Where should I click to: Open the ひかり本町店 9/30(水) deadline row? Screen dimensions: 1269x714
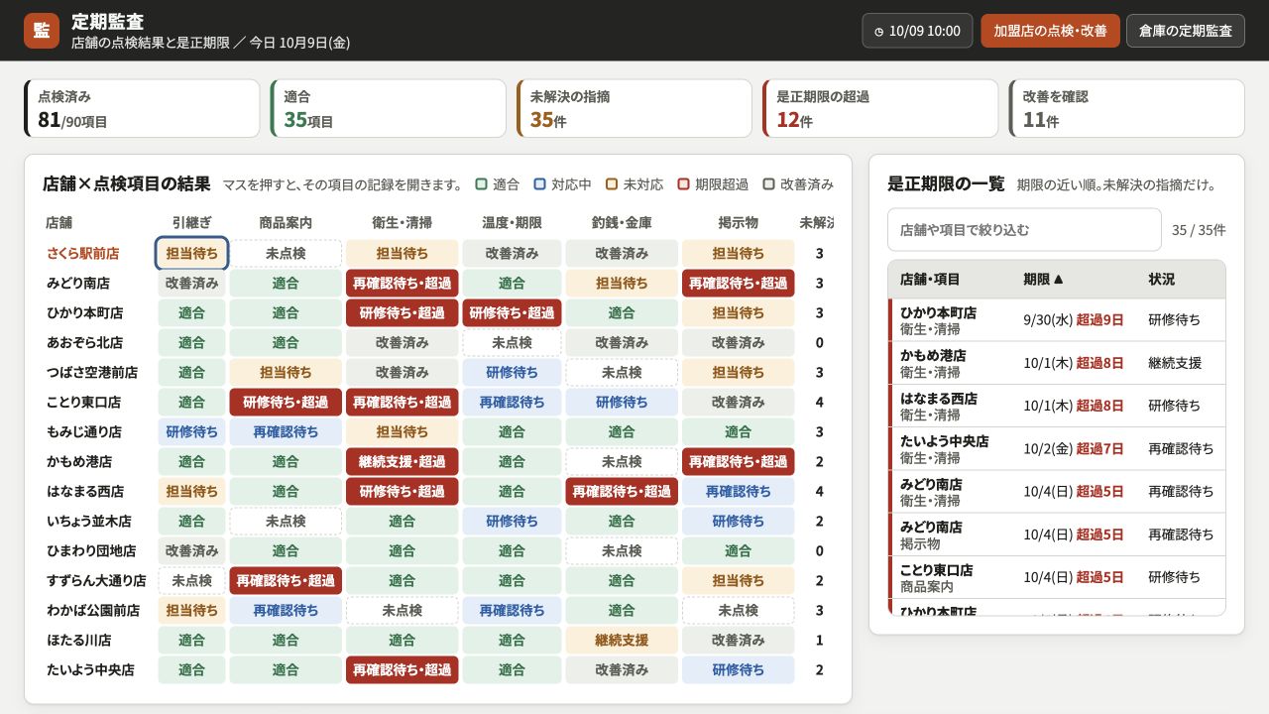point(1057,320)
